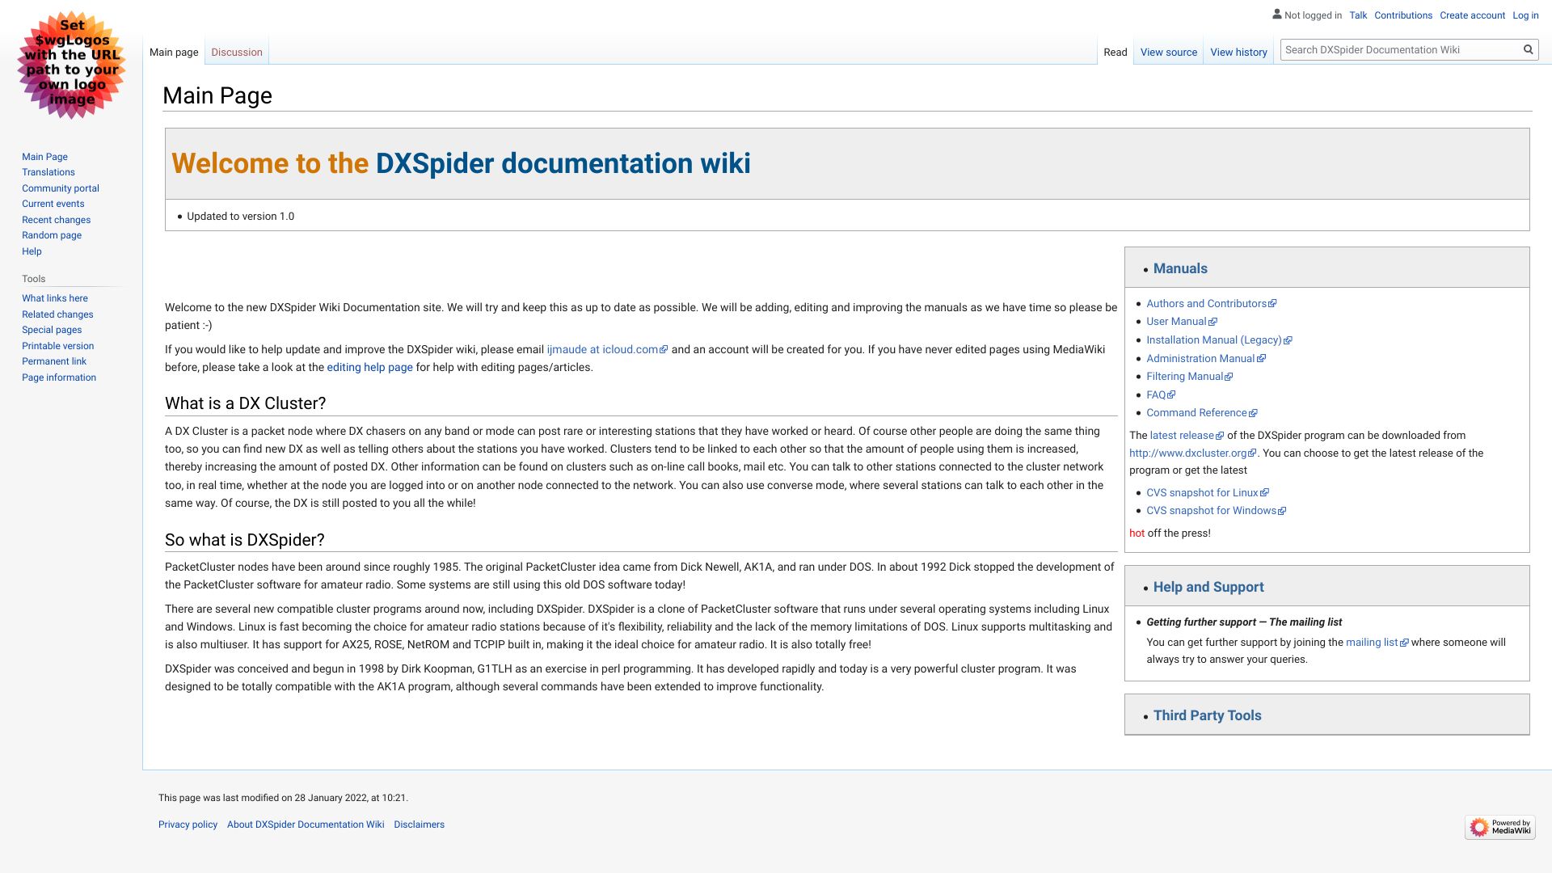Viewport: 1552px width, 873px height.
Task: Open the editing help page link
Action: (369, 367)
